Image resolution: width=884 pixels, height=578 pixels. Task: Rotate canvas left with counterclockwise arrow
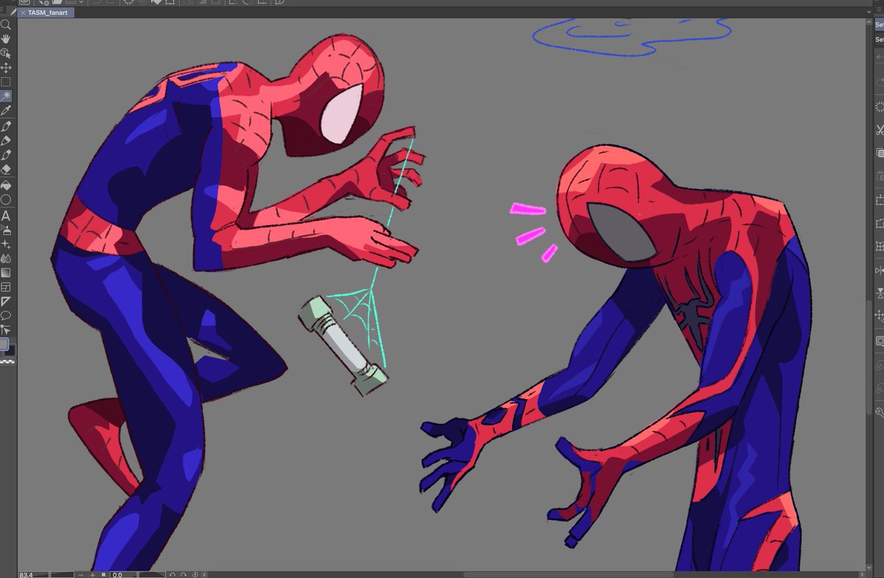172,574
